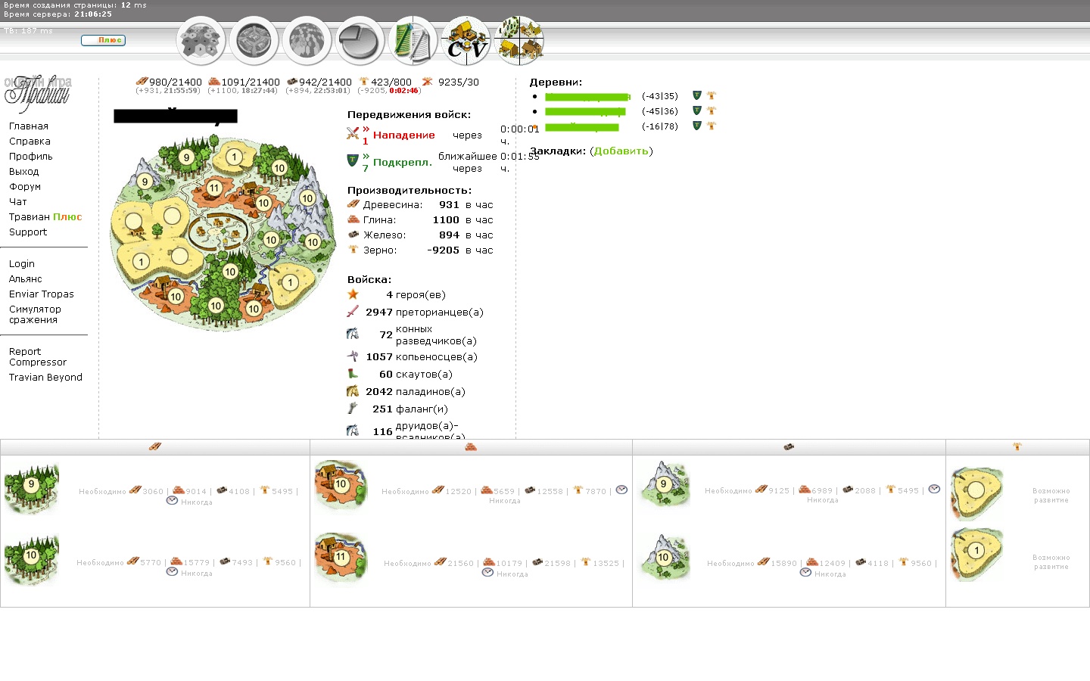
Task: Open the Подкрепл. reinforcements link
Action: [402, 162]
